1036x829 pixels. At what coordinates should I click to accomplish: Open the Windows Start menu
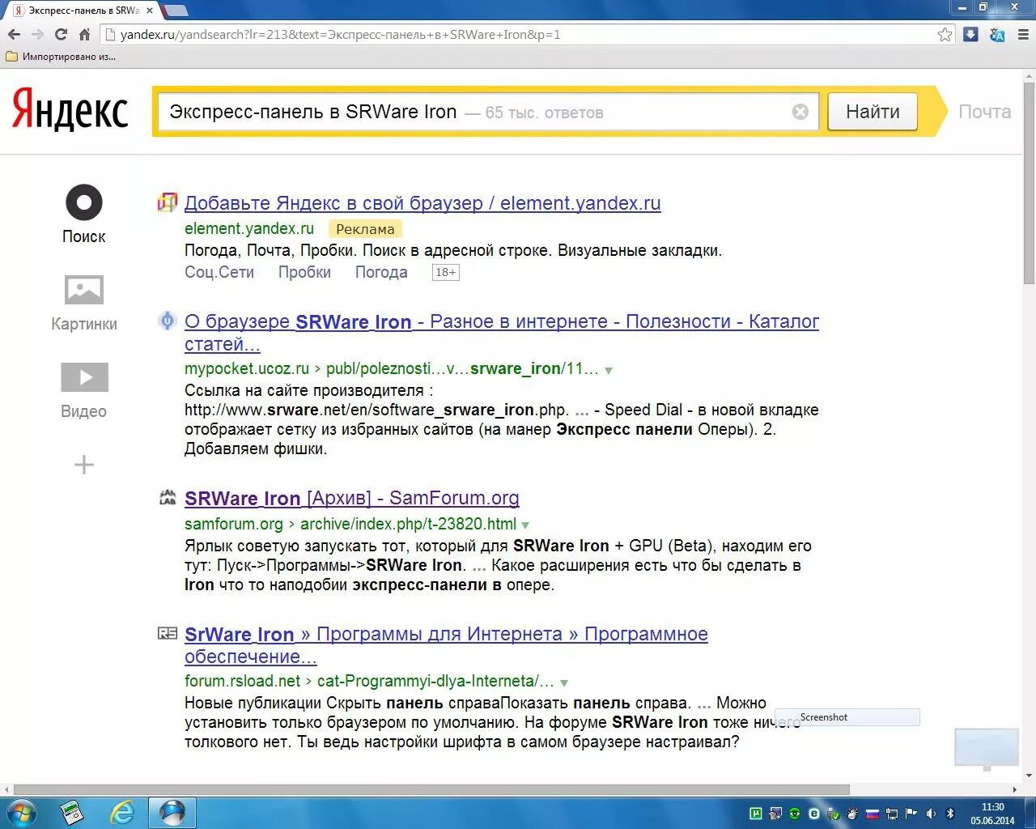click(21, 813)
